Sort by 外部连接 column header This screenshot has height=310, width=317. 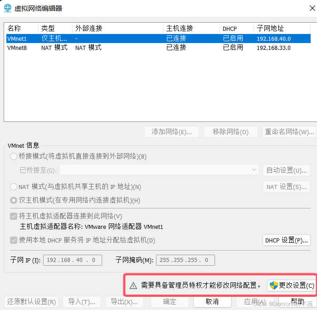117,28
